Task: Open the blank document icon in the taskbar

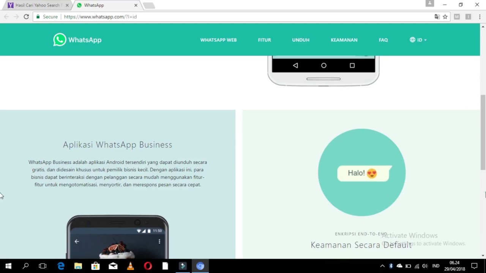Action: tap(165, 266)
